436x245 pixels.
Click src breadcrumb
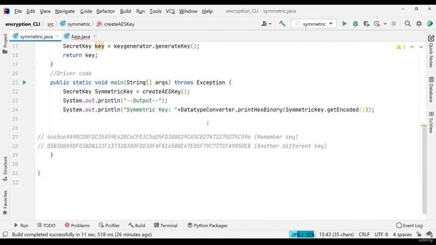point(50,24)
